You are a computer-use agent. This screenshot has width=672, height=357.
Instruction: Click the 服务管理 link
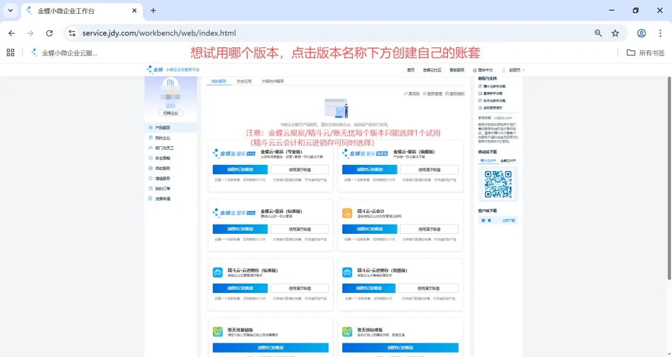coord(432,93)
